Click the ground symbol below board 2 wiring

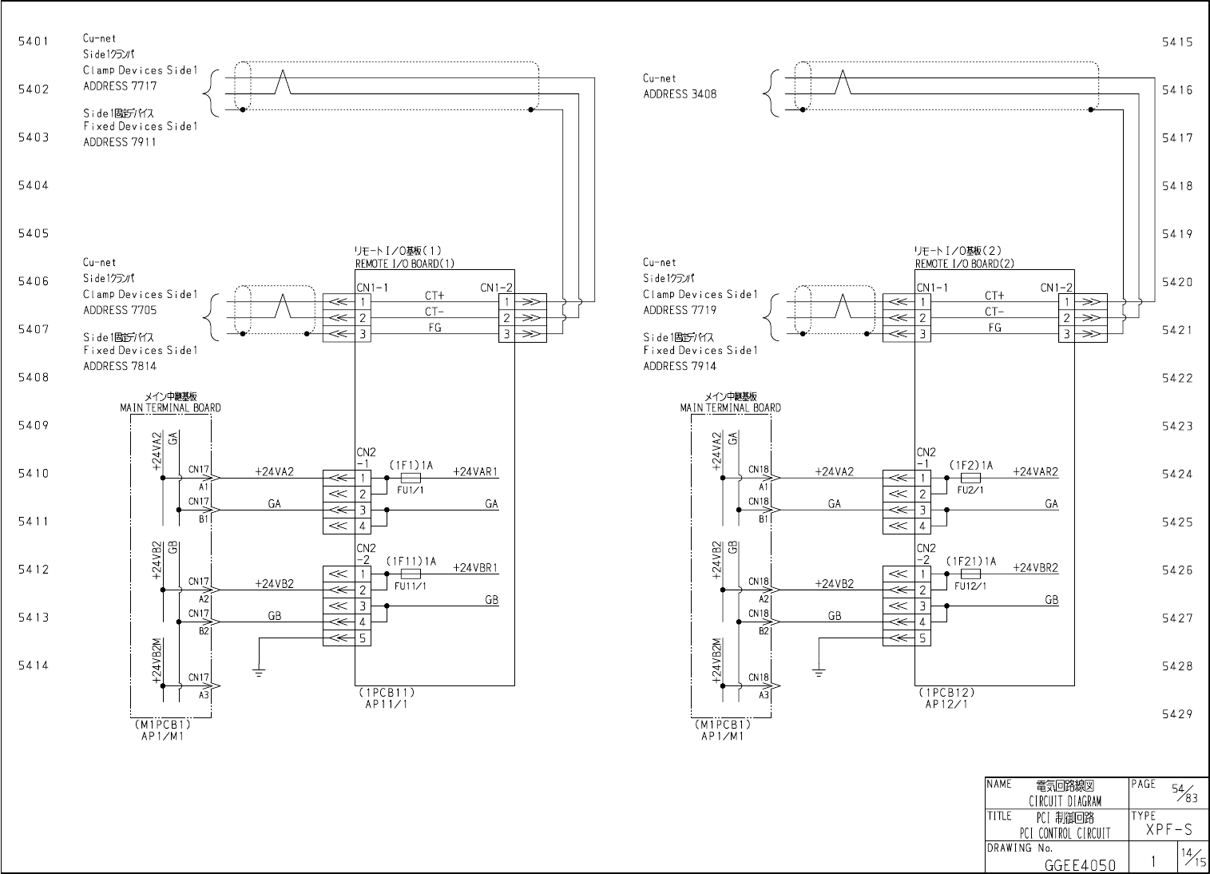[819, 672]
